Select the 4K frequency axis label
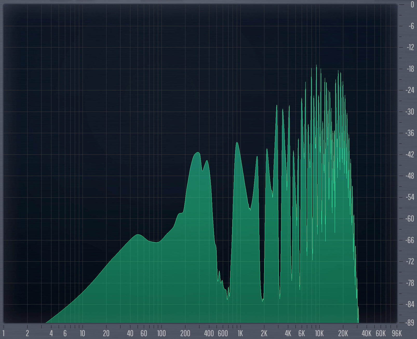The image size is (417, 339). click(288, 333)
